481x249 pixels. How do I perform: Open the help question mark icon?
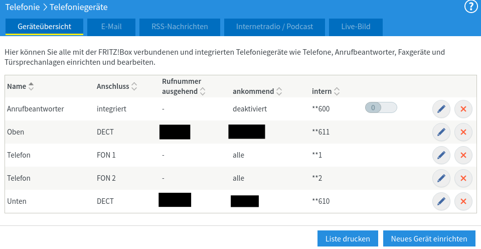470,7
